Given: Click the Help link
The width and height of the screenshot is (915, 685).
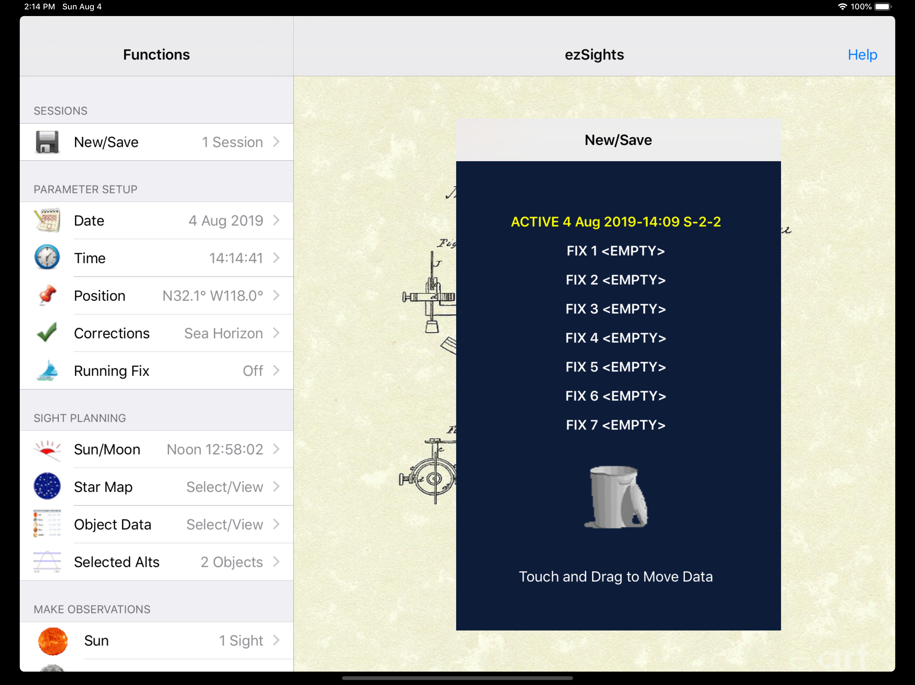Looking at the screenshot, I should tap(862, 55).
